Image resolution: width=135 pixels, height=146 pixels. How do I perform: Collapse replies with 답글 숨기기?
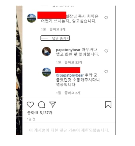point(55,38)
